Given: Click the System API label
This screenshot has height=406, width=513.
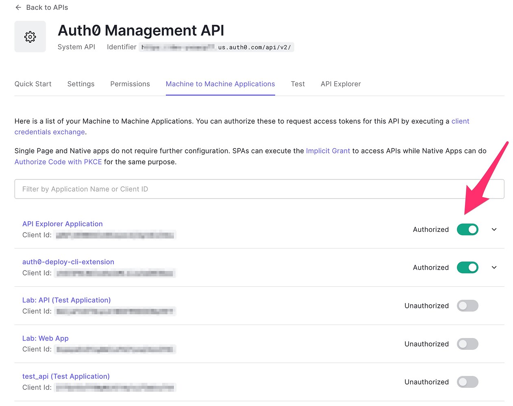Looking at the screenshot, I should (76, 47).
